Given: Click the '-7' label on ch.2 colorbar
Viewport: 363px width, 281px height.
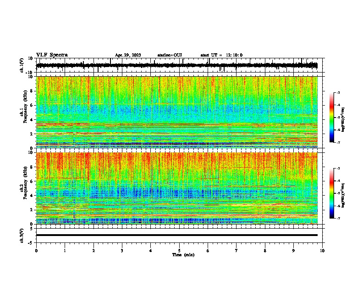Looking at the screenshot, I should click(x=338, y=219).
